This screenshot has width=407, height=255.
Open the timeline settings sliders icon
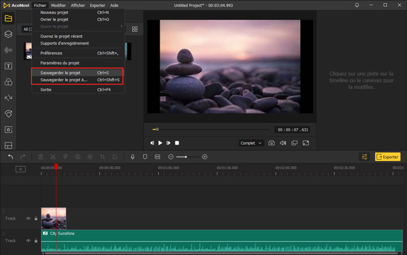(364, 157)
